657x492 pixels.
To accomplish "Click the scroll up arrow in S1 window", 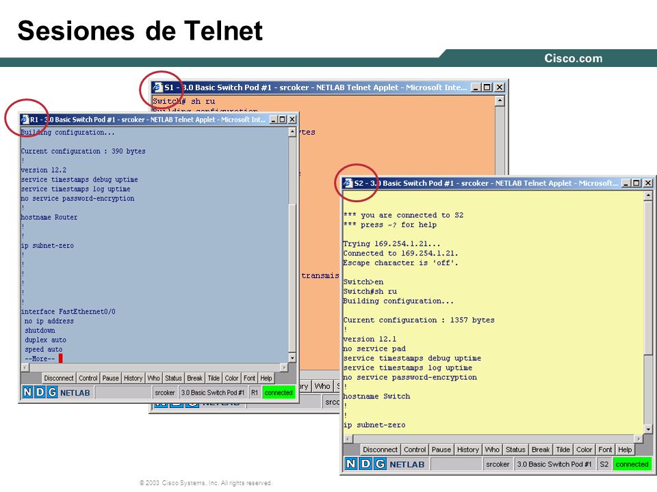I will (x=500, y=101).
